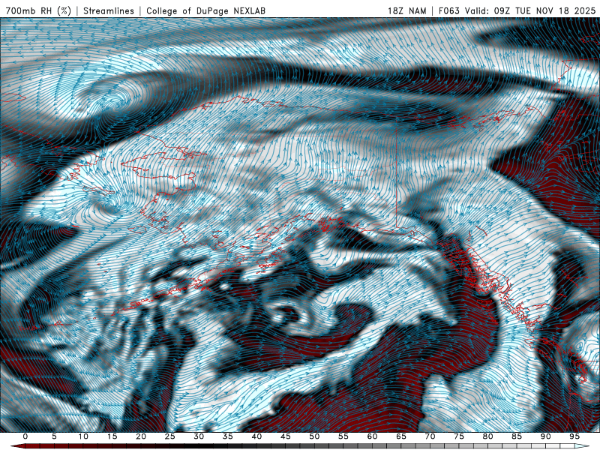Screen dimensions: 600x450
Task: Click the '700mb RH (%)' title text
Action: pyautogui.click(x=39, y=10)
